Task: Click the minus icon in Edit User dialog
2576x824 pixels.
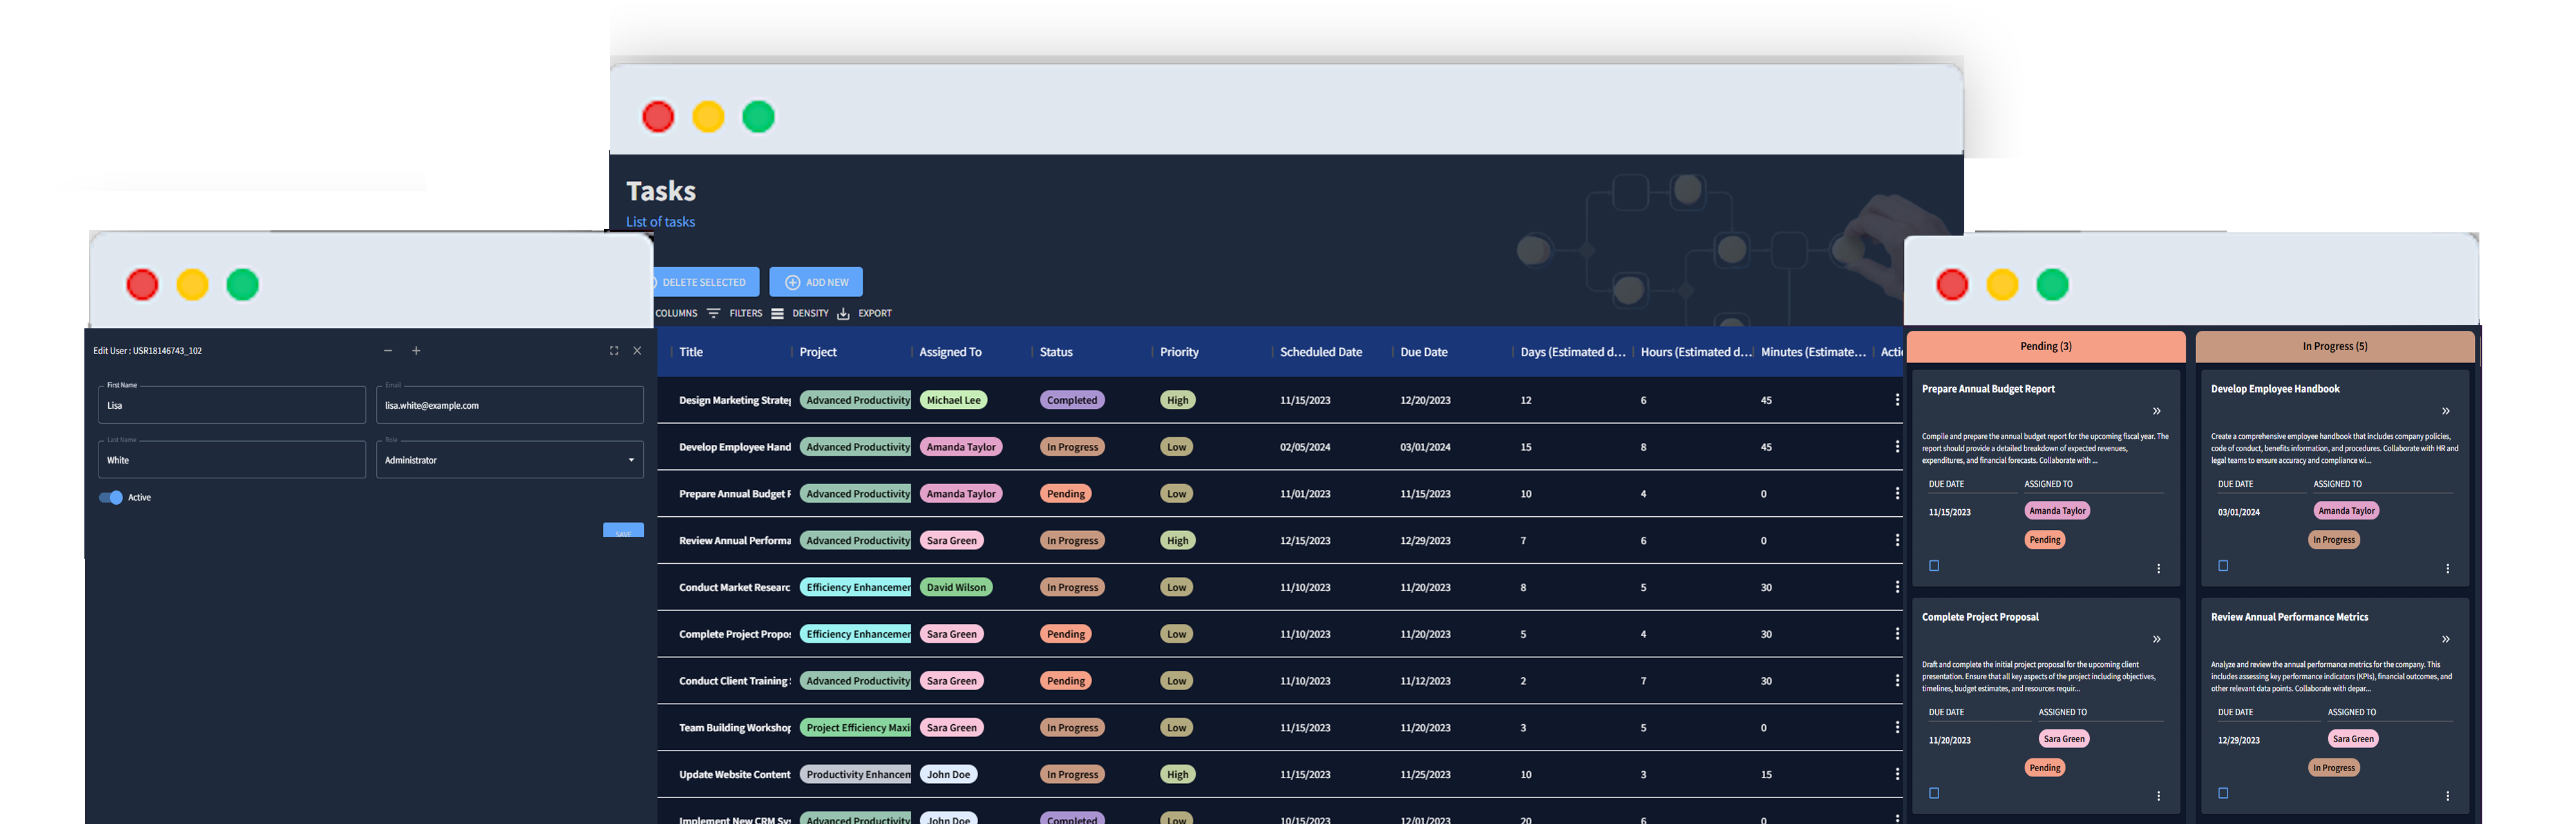Action: point(388,351)
